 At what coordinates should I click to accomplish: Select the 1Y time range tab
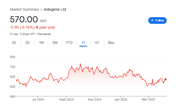pos(83,43)
